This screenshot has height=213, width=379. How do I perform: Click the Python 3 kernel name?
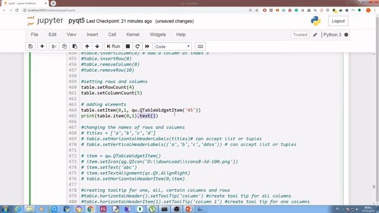pyautogui.click(x=332, y=35)
